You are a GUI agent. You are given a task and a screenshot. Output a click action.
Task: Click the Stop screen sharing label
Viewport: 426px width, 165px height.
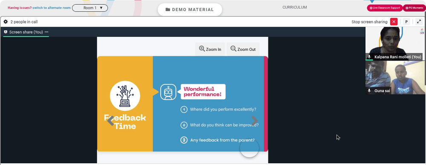pyautogui.click(x=369, y=22)
